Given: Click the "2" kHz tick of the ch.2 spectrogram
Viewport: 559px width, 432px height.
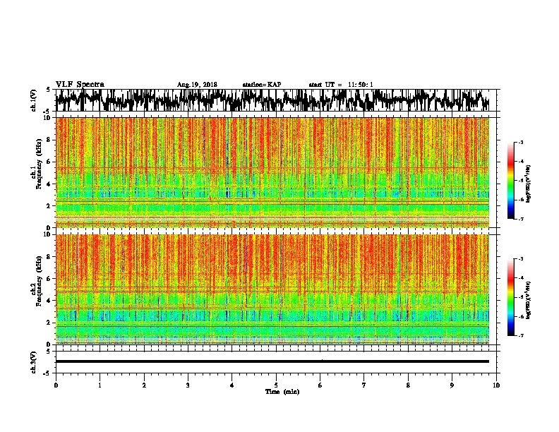Looking at the screenshot, I should pyautogui.click(x=49, y=323).
